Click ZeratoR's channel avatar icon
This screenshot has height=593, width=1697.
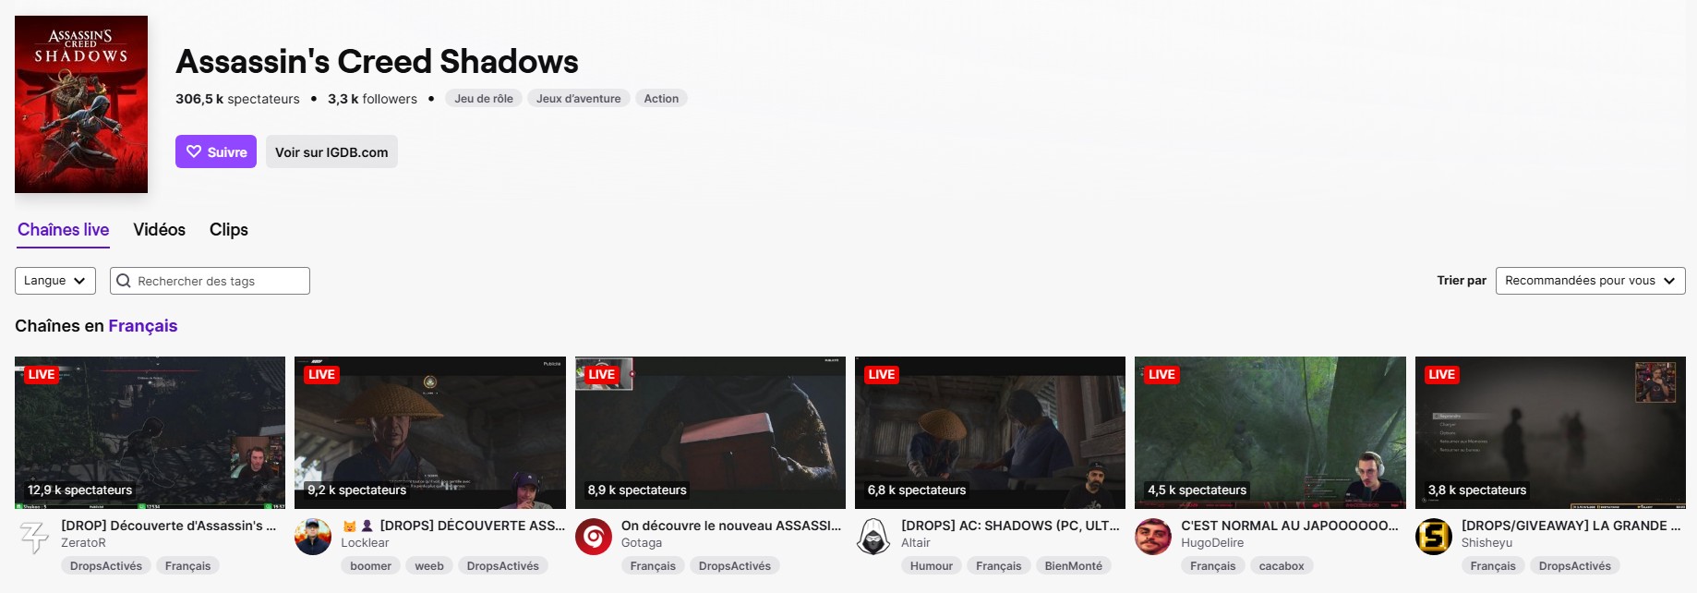[x=35, y=537]
